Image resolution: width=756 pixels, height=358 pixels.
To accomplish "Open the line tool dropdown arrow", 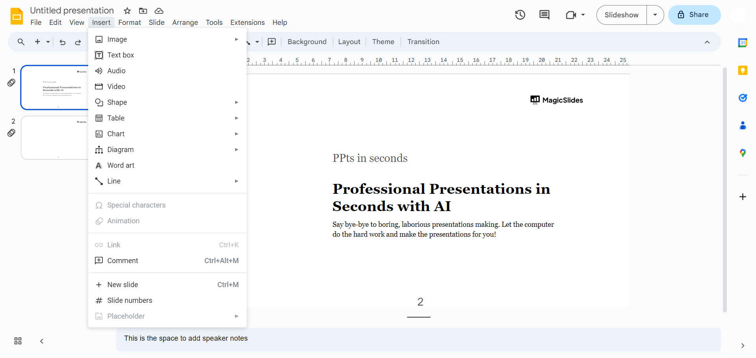I will (x=257, y=42).
